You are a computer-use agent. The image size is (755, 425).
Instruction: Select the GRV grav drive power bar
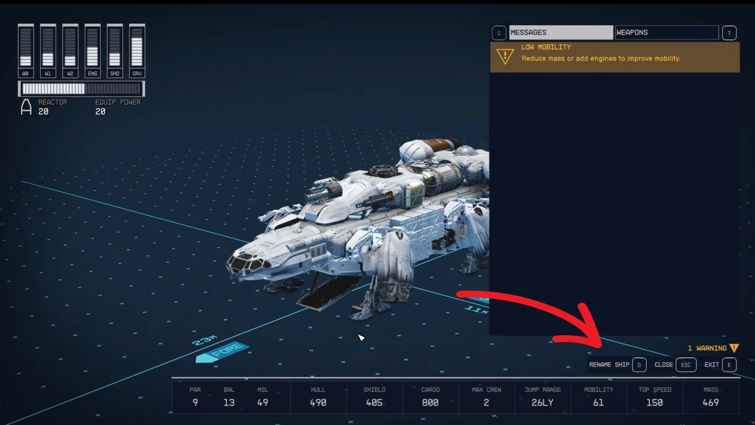pyautogui.click(x=137, y=47)
